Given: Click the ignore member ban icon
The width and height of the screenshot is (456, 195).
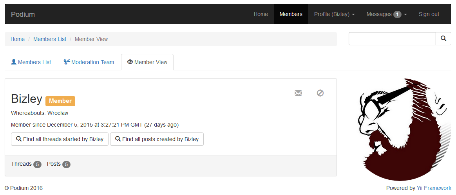Looking at the screenshot, I should click(x=320, y=93).
